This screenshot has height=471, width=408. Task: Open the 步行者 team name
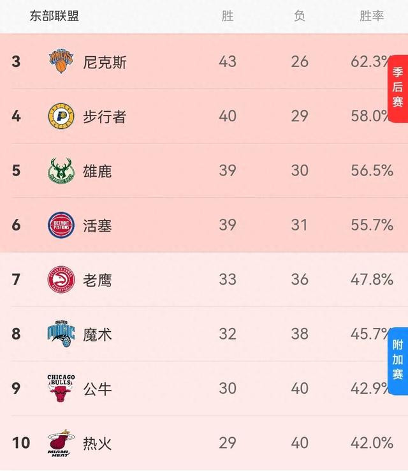(x=105, y=117)
